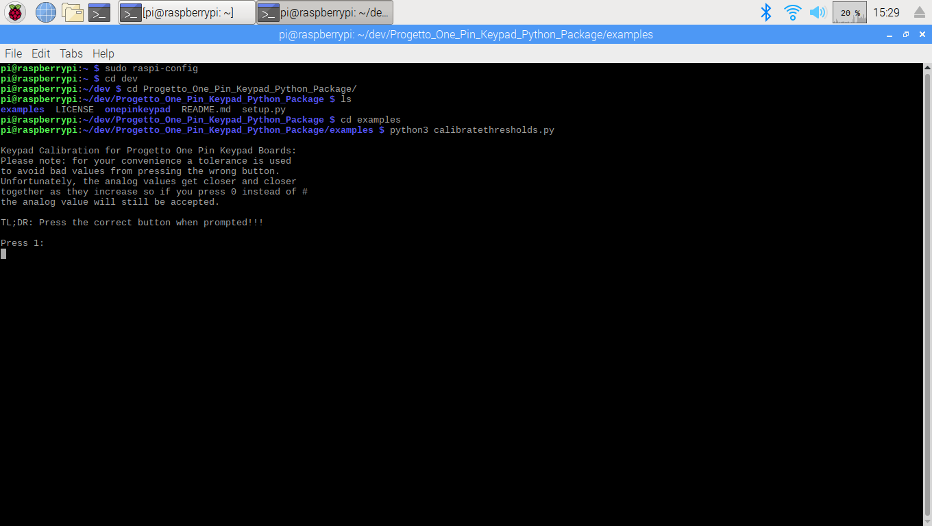Minimize the terminal window

click(x=890, y=34)
